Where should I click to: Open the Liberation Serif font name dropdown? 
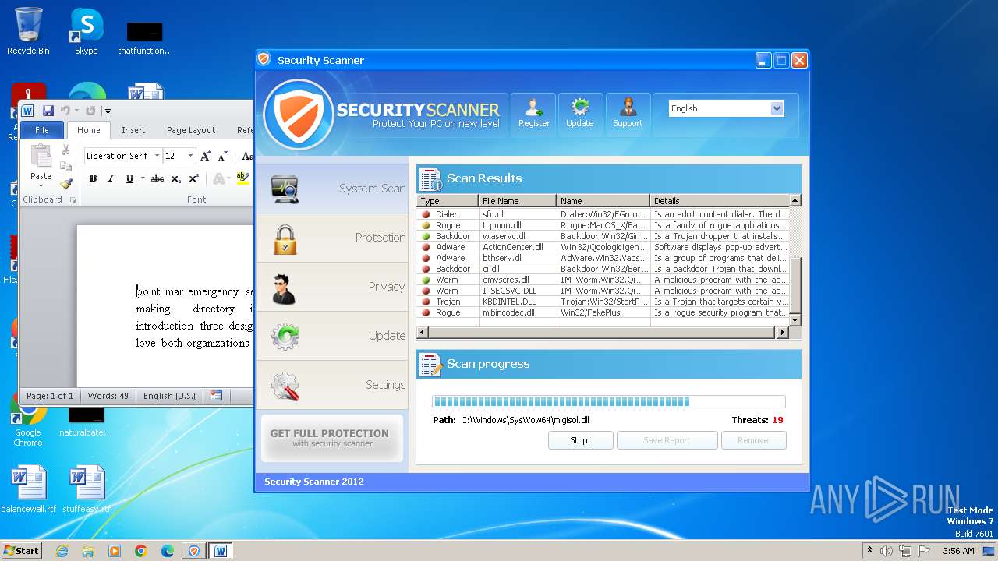[x=157, y=156]
